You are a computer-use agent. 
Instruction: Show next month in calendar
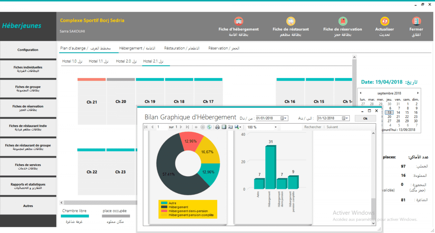click(418, 93)
